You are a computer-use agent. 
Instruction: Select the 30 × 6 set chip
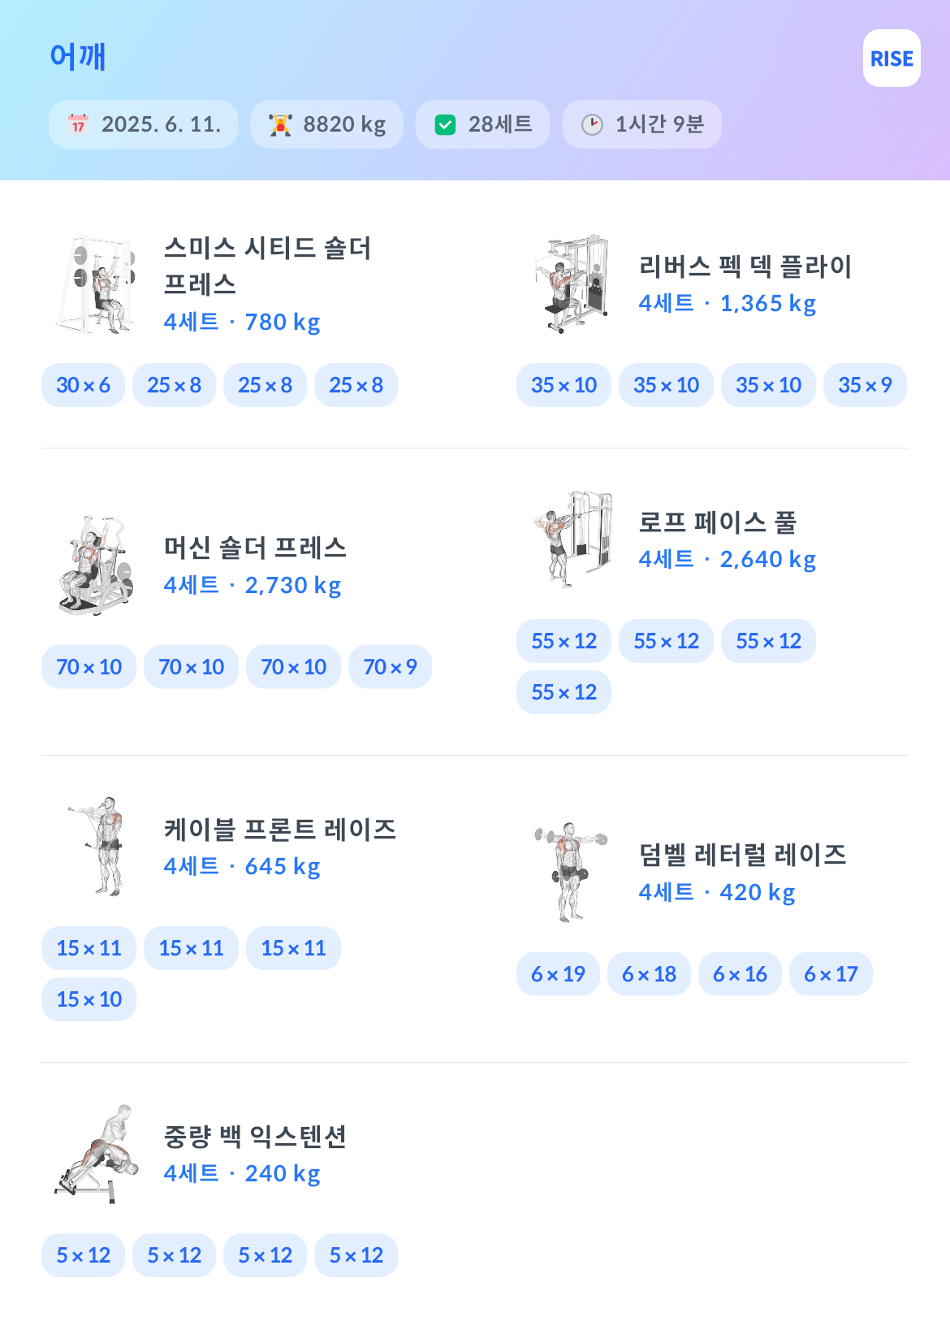[83, 385]
